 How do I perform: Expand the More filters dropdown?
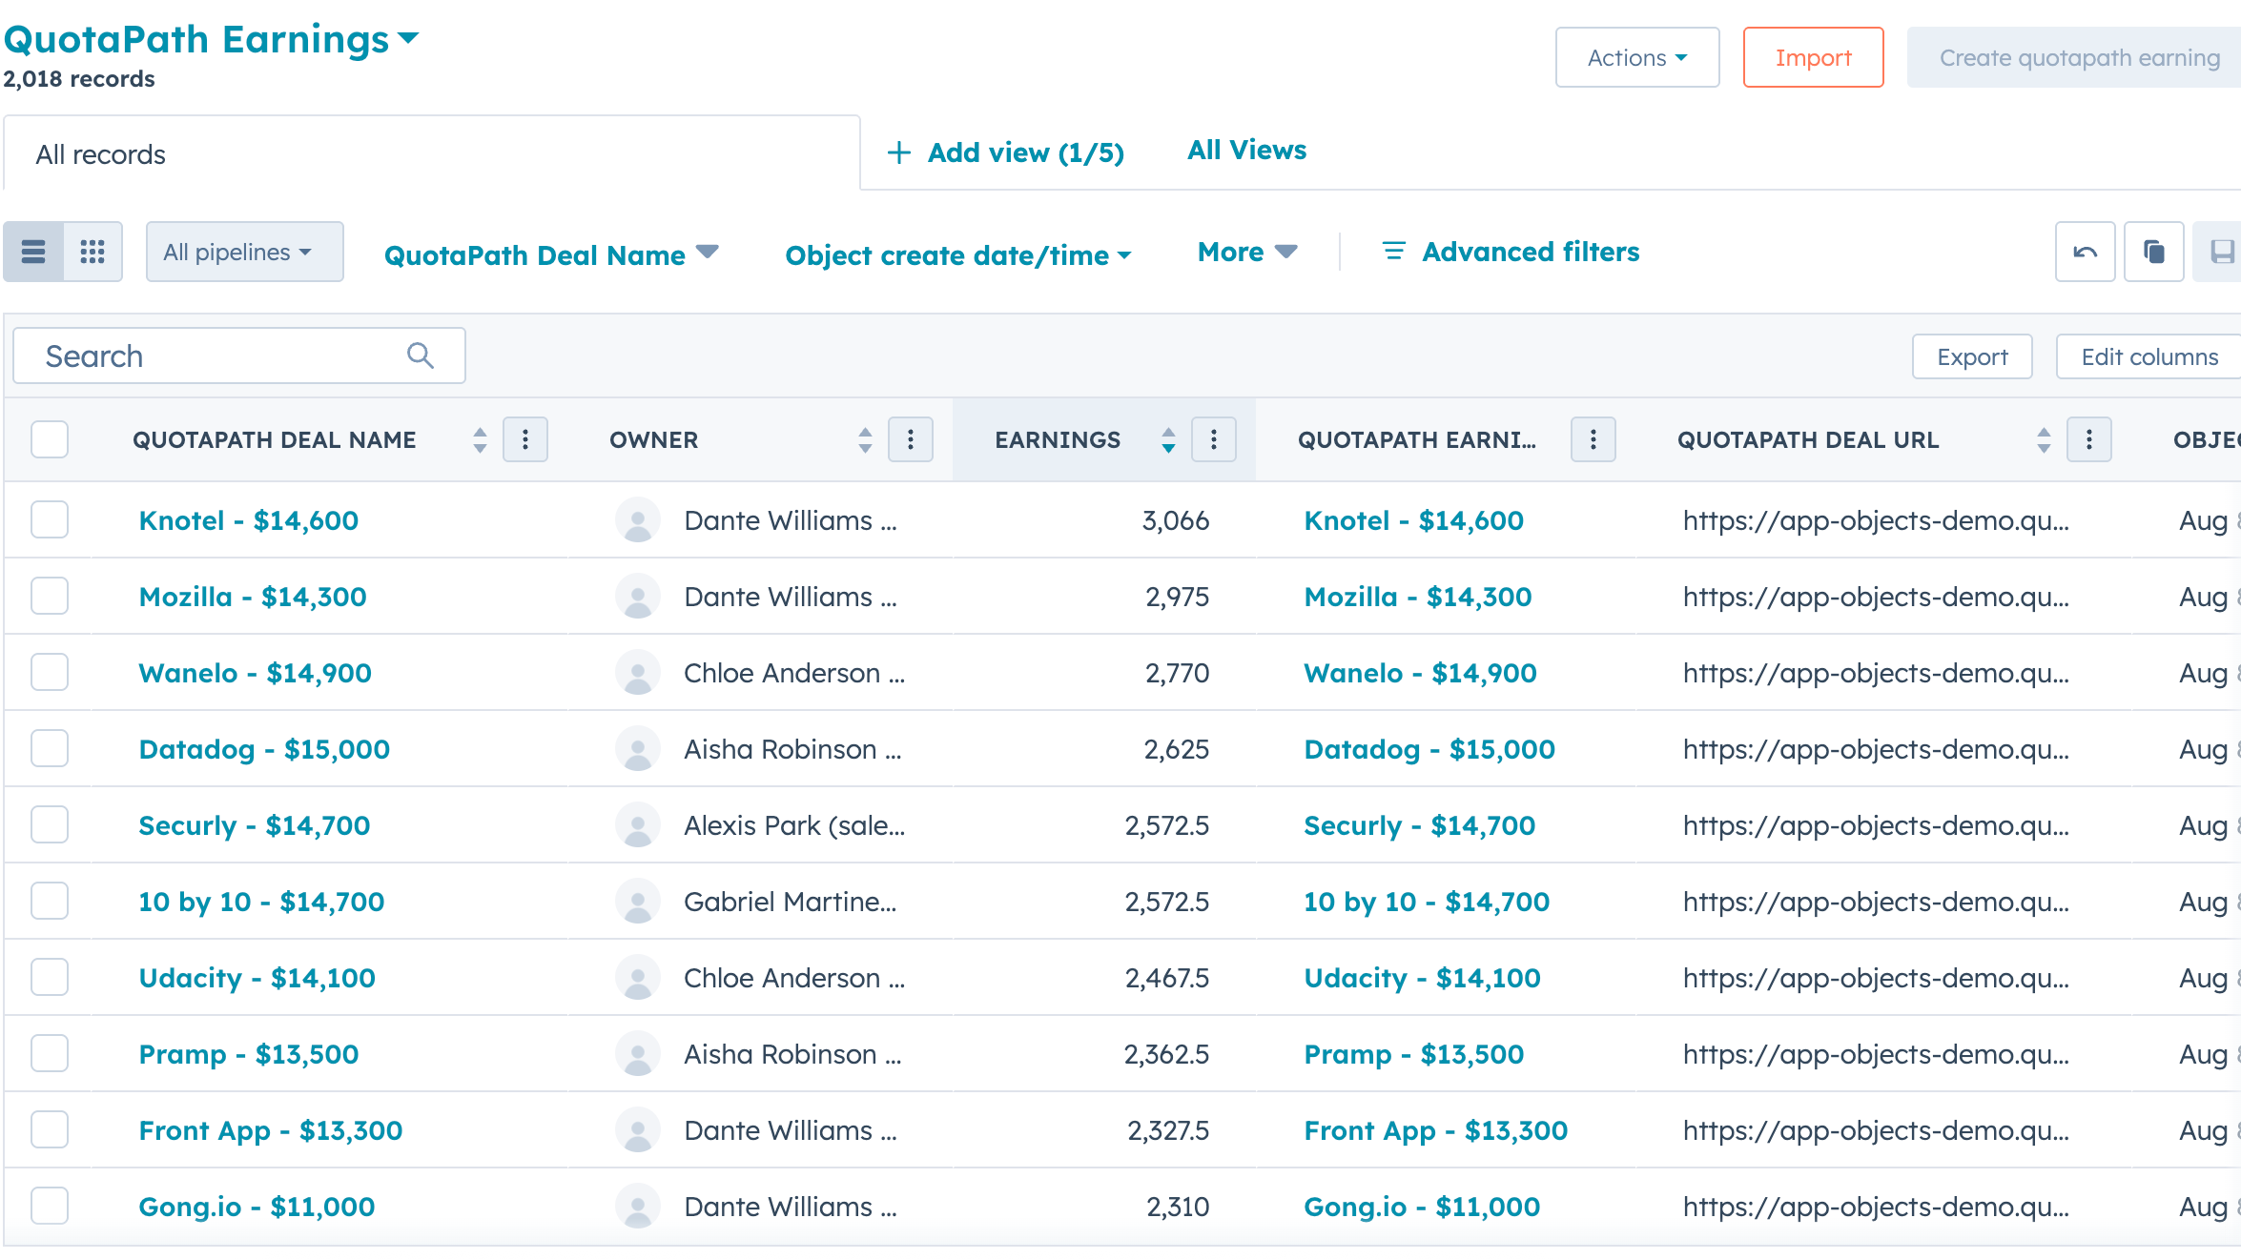pos(1245,252)
